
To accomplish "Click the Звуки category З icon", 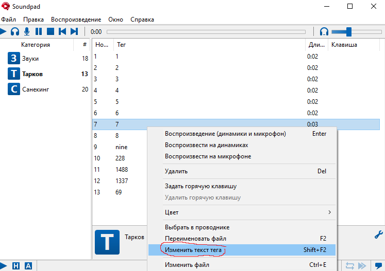I will (x=14, y=58).
